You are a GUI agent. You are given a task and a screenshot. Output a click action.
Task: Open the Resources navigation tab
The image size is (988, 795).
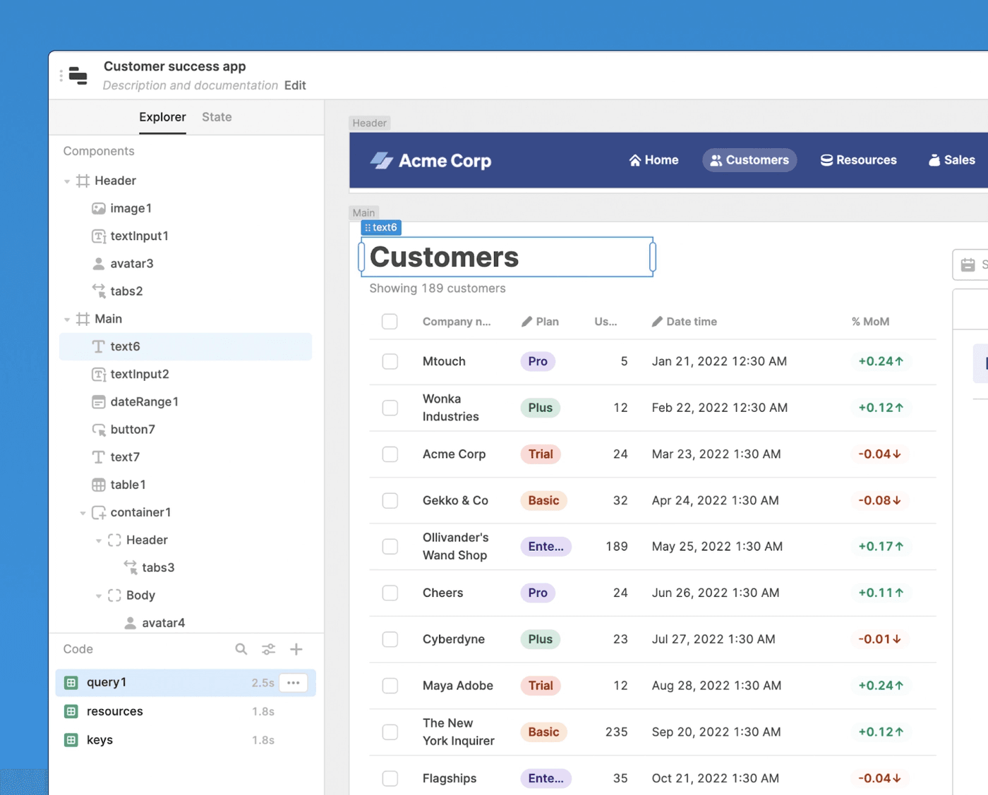coord(858,160)
